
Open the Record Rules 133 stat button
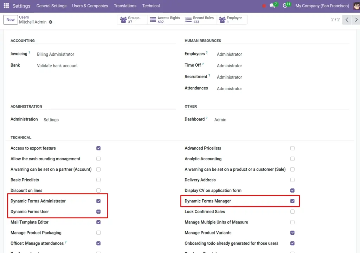point(200,20)
